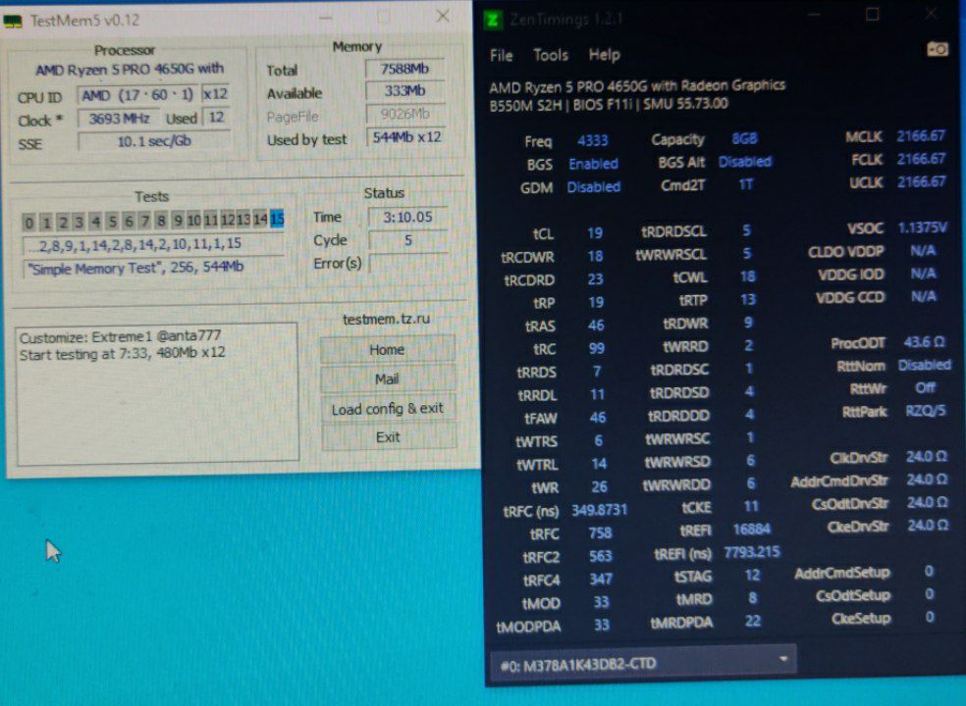Image resolution: width=966 pixels, height=706 pixels.
Task: Close the TestMem5 window
Action: point(443,17)
